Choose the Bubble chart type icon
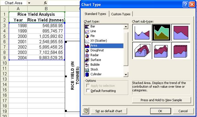Image resolution: width=197 pixels, height=117 pixels. [x=87, y=65]
